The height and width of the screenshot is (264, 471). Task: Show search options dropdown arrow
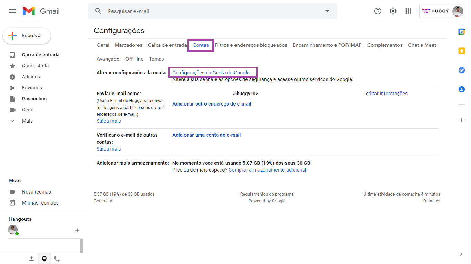[327, 11]
